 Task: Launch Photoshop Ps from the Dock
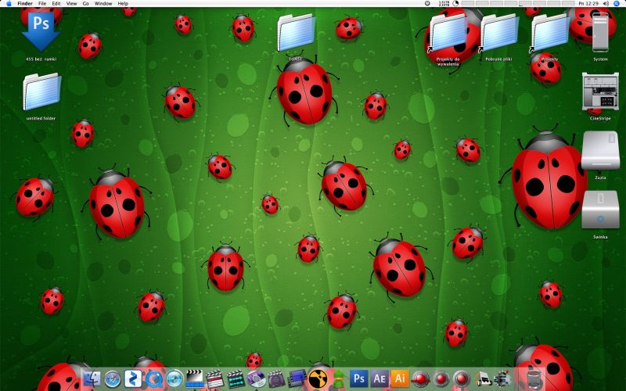[358, 378]
